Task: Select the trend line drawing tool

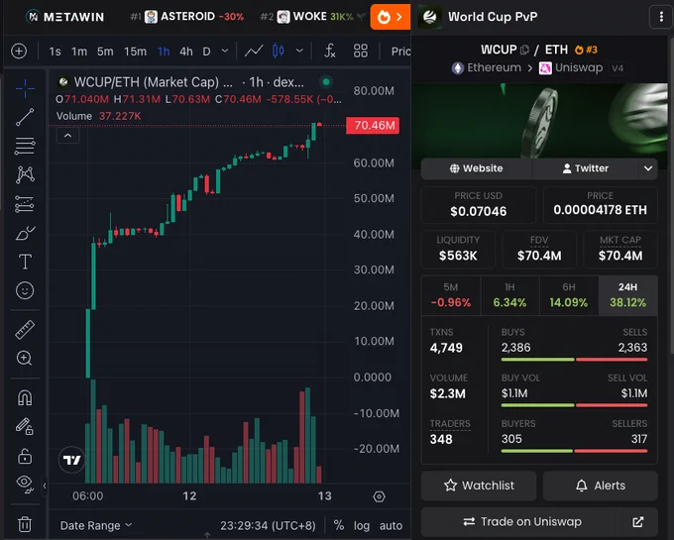Action: tap(25, 117)
